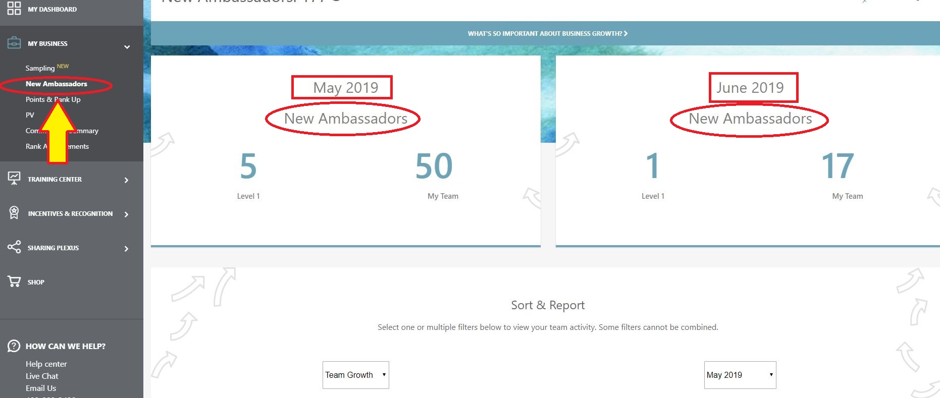The width and height of the screenshot is (940, 398).
Task: Expand the Training Center submenu arrow
Action: coord(127,180)
